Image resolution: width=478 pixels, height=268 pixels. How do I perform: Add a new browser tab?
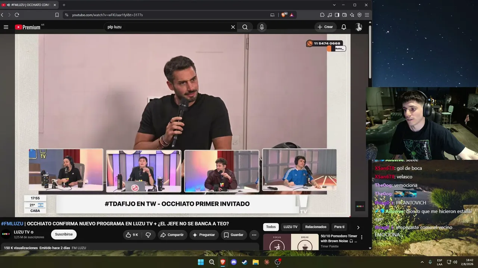coord(64,5)
